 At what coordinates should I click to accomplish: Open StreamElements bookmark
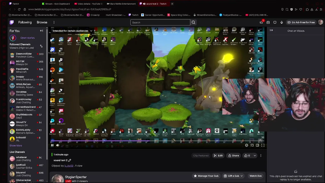pyautogui.click(x=205, y=15)
